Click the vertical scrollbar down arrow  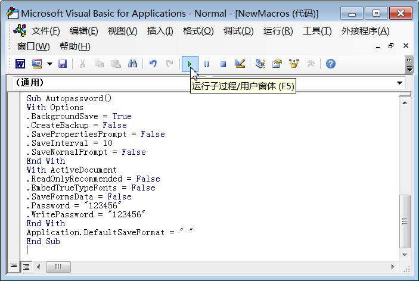(x=405, y=255)
